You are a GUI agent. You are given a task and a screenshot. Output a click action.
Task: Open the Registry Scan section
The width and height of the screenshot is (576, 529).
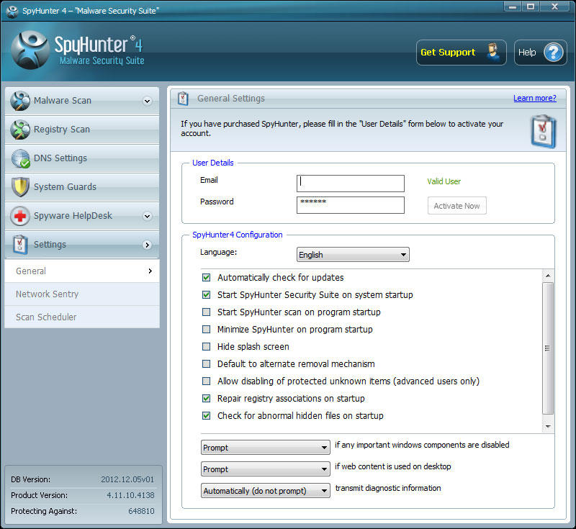coord(82,130)
